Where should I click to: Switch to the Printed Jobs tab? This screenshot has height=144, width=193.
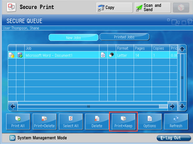tap(124, 37)
